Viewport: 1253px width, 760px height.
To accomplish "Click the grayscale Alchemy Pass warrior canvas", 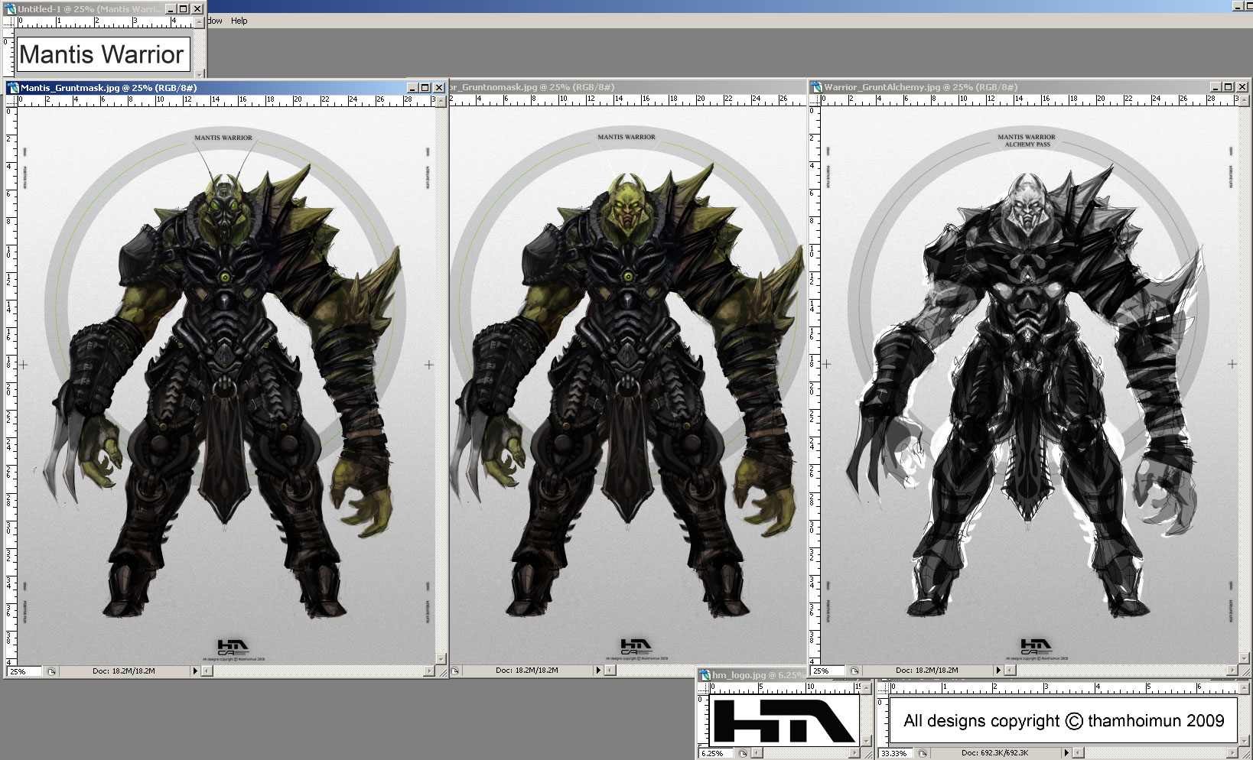I will click(1029, 385).
